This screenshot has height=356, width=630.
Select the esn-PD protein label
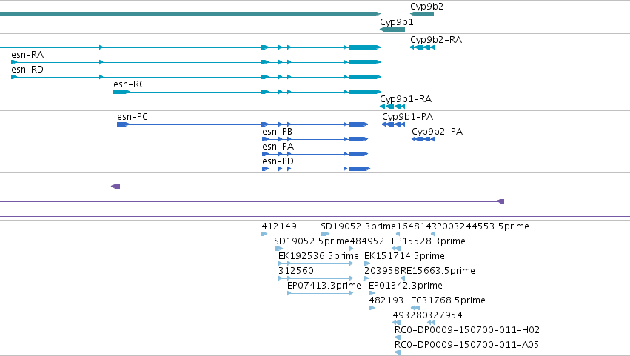click(x=278, y=161)
